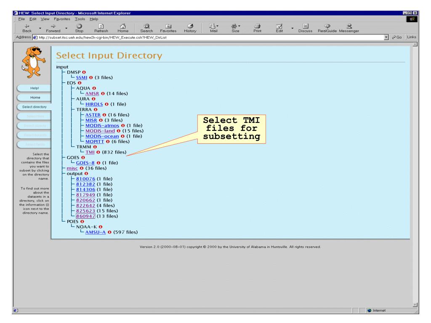
Task: Open the MISR directory link
Action: pyautogui.click(x=91, y=120)
